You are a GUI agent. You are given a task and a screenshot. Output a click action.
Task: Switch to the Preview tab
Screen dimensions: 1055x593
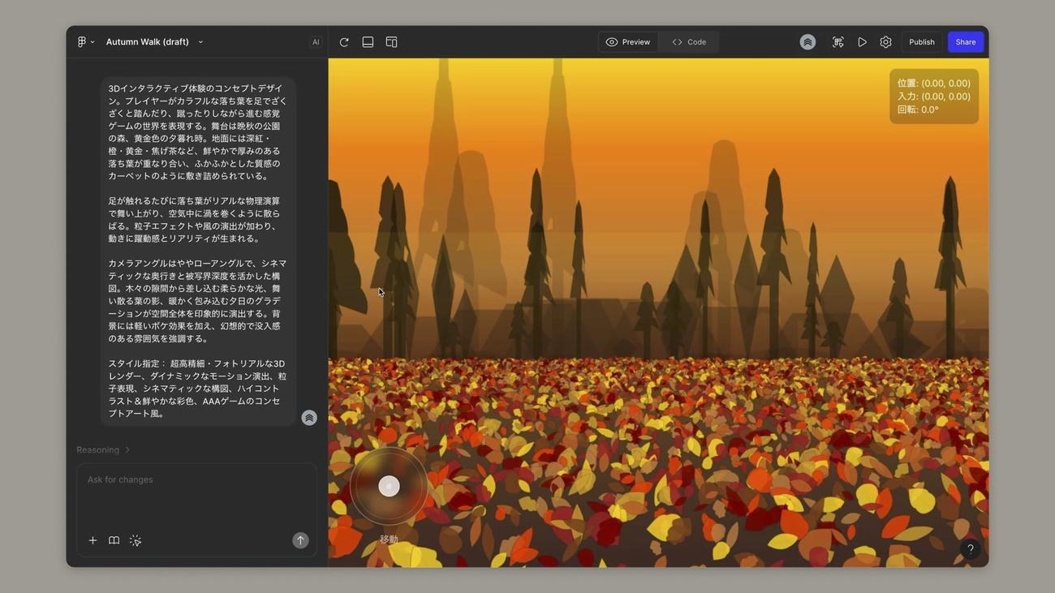(628, 42)
